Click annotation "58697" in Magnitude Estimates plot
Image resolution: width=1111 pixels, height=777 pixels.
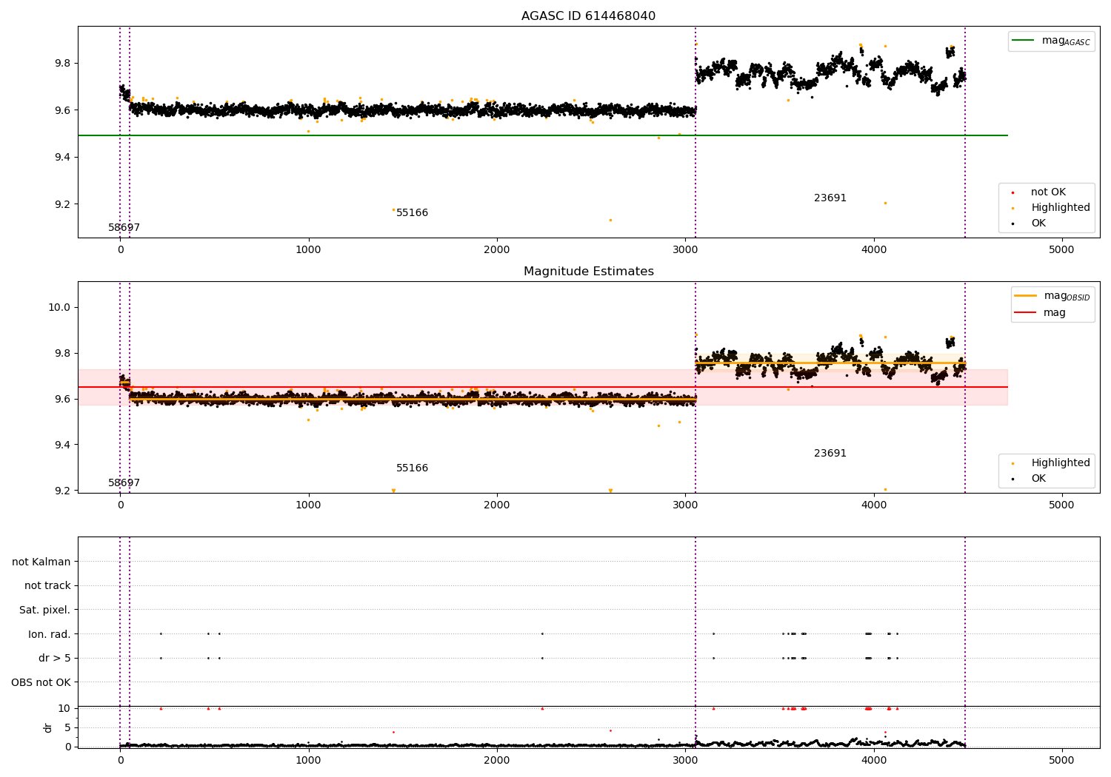tap(124, 483)
